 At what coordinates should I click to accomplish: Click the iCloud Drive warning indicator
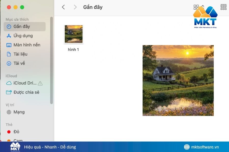[x=40, y=83]
